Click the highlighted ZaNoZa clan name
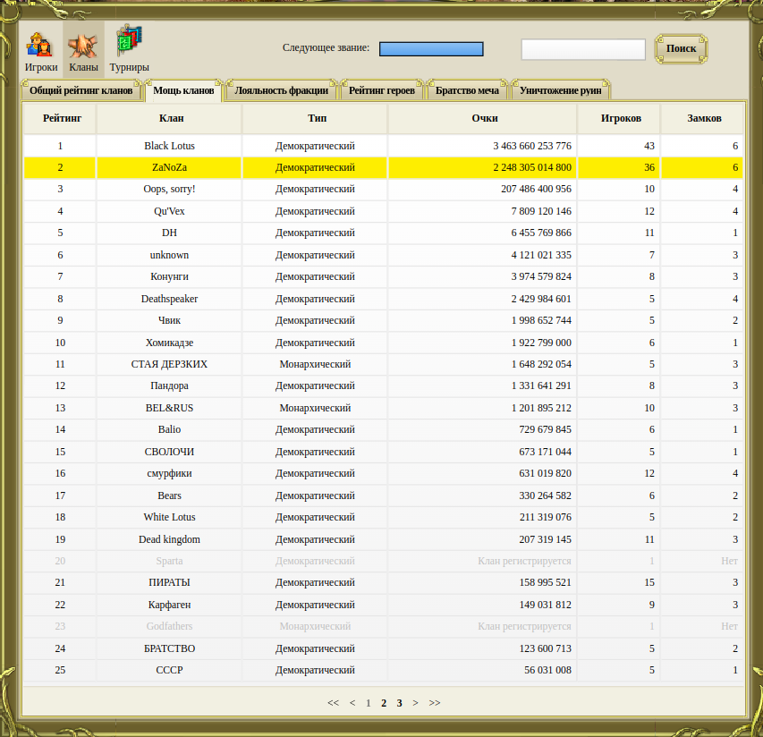 (169, 167)
